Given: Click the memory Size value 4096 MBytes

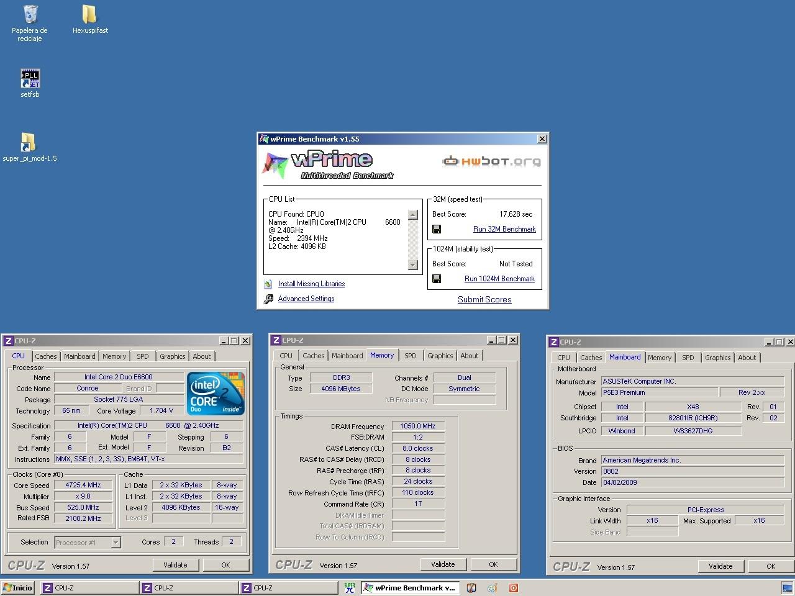Looking at the screenshot, I should pyautogui.click(x=341, y=389).
